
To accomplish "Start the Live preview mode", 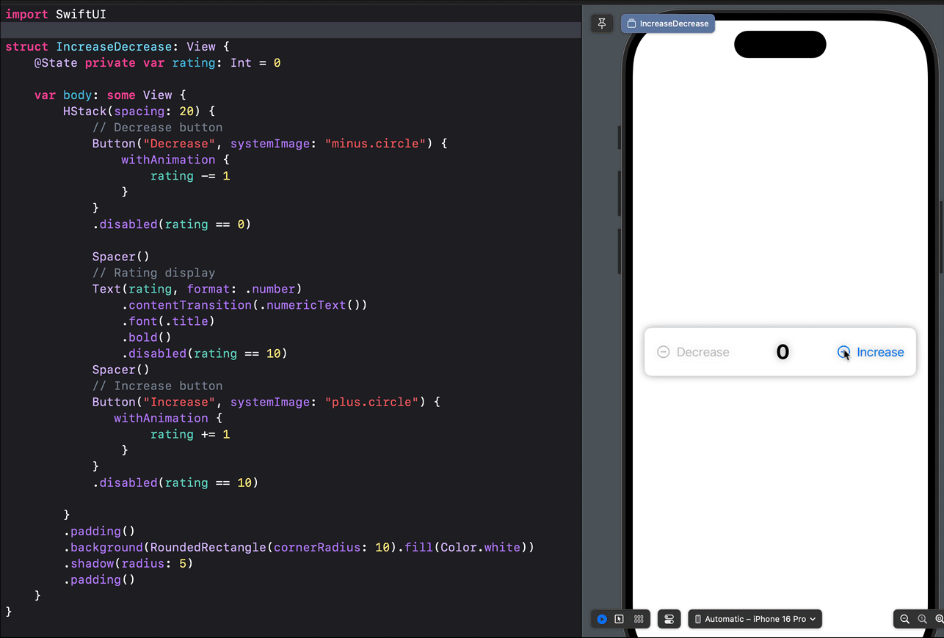I will point(602,619).
